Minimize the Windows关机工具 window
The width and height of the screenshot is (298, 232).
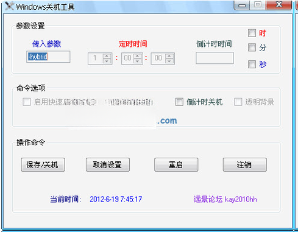click(242, 5)
